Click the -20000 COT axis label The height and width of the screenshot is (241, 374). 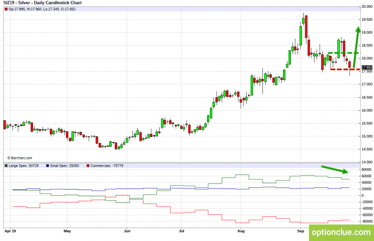click(x=367, y=202)
